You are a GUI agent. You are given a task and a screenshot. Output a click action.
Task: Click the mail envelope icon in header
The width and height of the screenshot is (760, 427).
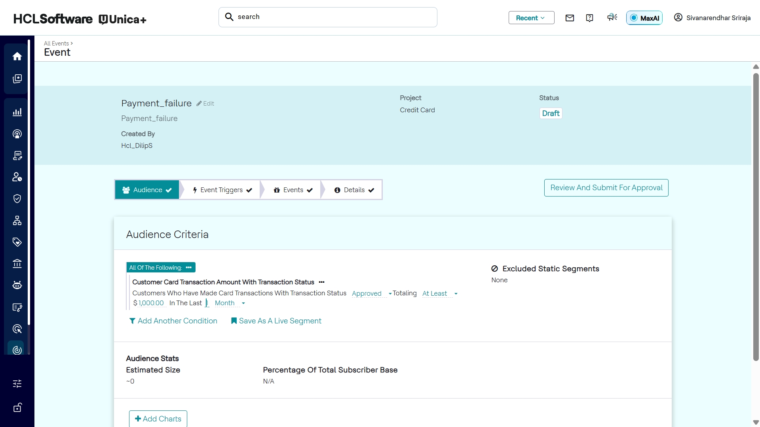(570, 18)
